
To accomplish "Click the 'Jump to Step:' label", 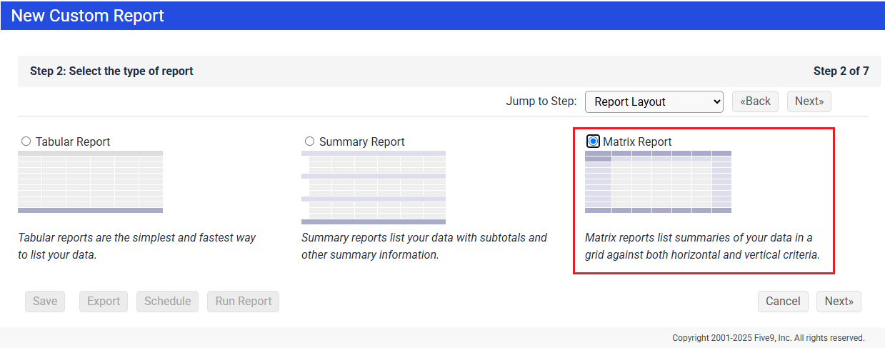I will pyautogui.click(x=541, y=101).
